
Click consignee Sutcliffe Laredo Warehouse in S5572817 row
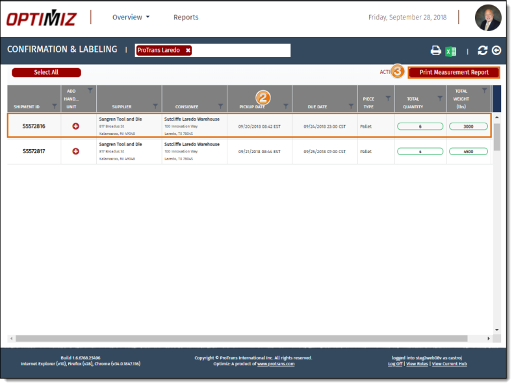click(192, 145)
